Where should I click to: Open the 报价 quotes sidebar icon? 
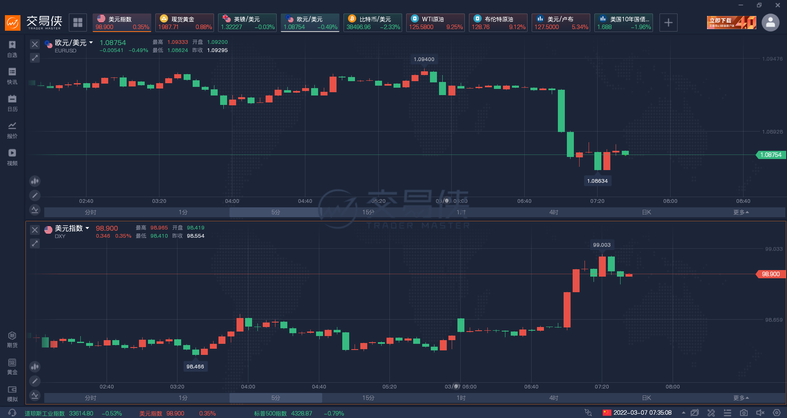[12, 130]
